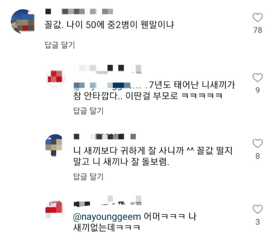Like the reply with 9 likes
This screenshot has width=278, height=235.
(x=257, y=78)
